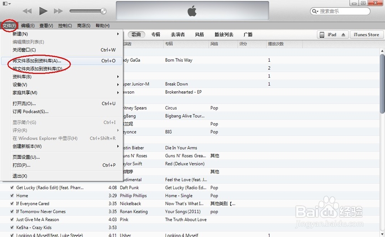Select the Phillip Phillips artist cell

[133, 196]
